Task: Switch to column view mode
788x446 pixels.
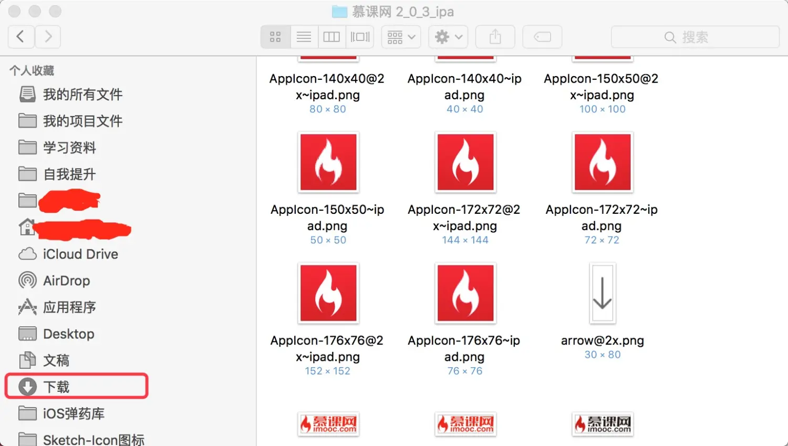Action: pyautogui.click(x=331, y=37)
